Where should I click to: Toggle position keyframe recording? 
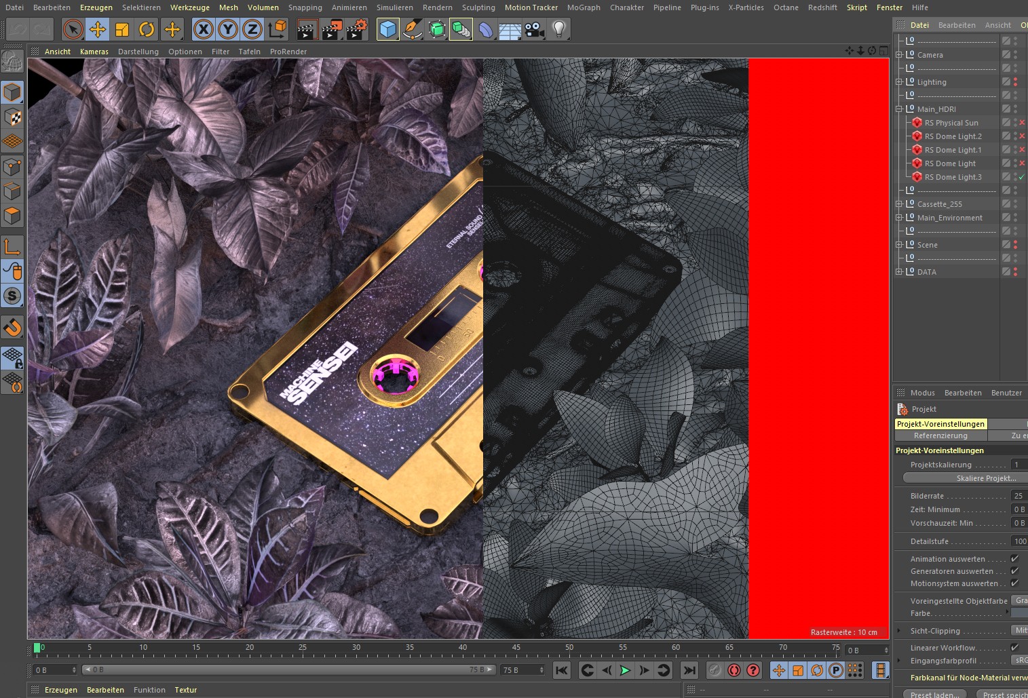(x=779, y=670)
